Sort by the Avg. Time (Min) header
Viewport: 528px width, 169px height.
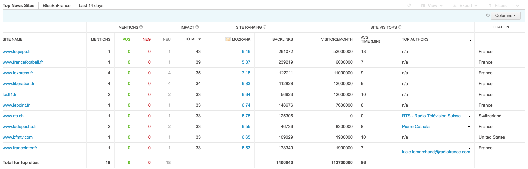coord(370,39)
